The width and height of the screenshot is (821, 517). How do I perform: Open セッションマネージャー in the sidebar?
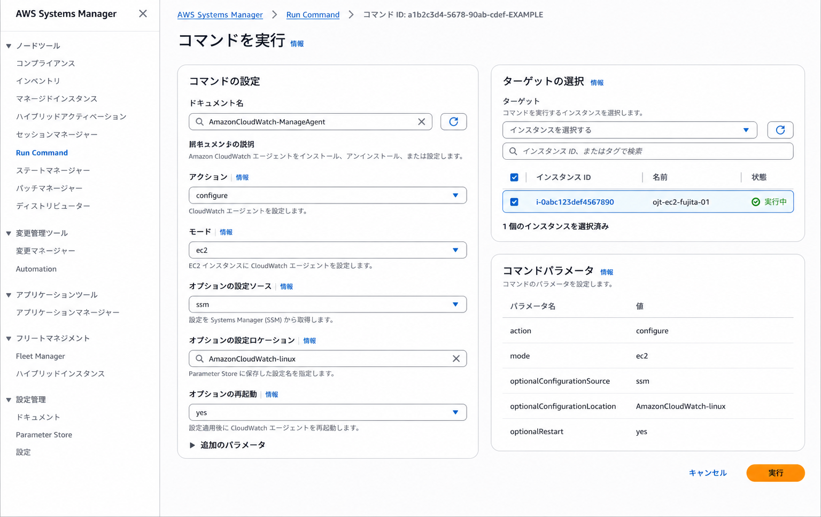(57, 135)
